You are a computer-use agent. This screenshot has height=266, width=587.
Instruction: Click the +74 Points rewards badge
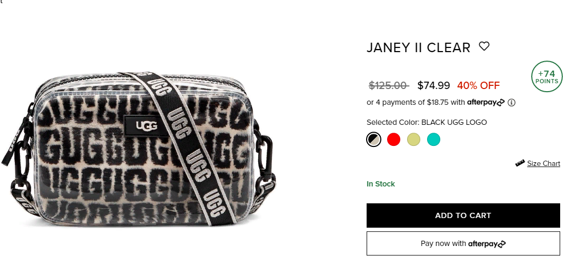(546, 76)
